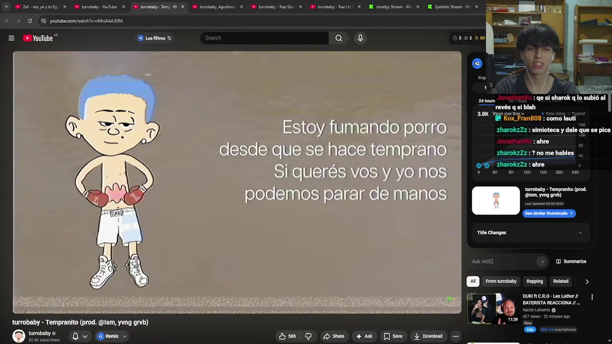The width and height of the screenshot is (612, 344).
Task: Share this video
Action: (334, 336)
